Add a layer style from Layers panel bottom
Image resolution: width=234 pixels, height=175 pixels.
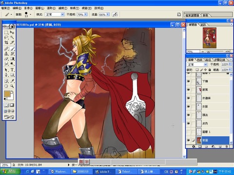194,146
